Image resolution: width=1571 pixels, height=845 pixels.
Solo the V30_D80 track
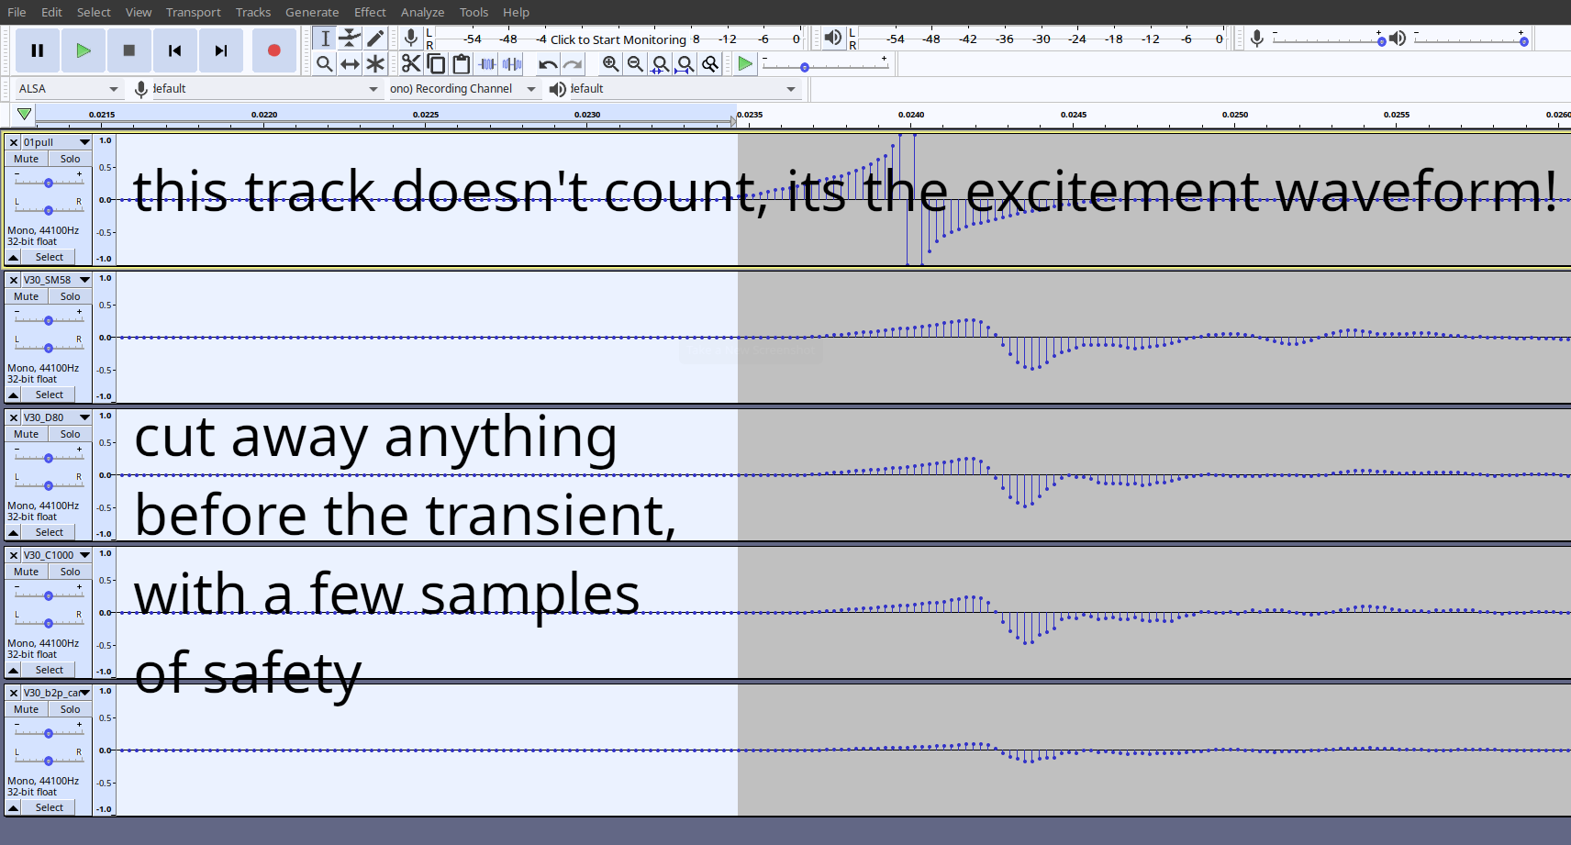coord(71,434)
